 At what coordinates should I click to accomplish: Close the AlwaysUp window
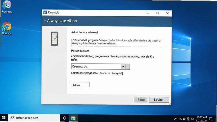[167, 13]
